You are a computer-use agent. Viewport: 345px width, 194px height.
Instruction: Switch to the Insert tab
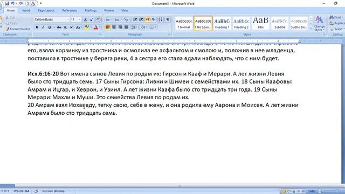click(26, 10)
